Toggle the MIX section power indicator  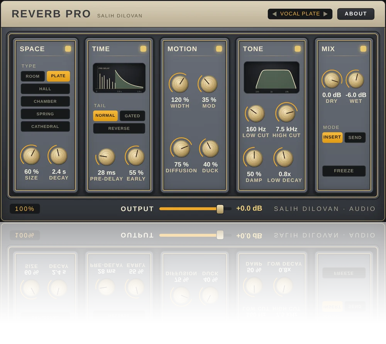point(363,49)
